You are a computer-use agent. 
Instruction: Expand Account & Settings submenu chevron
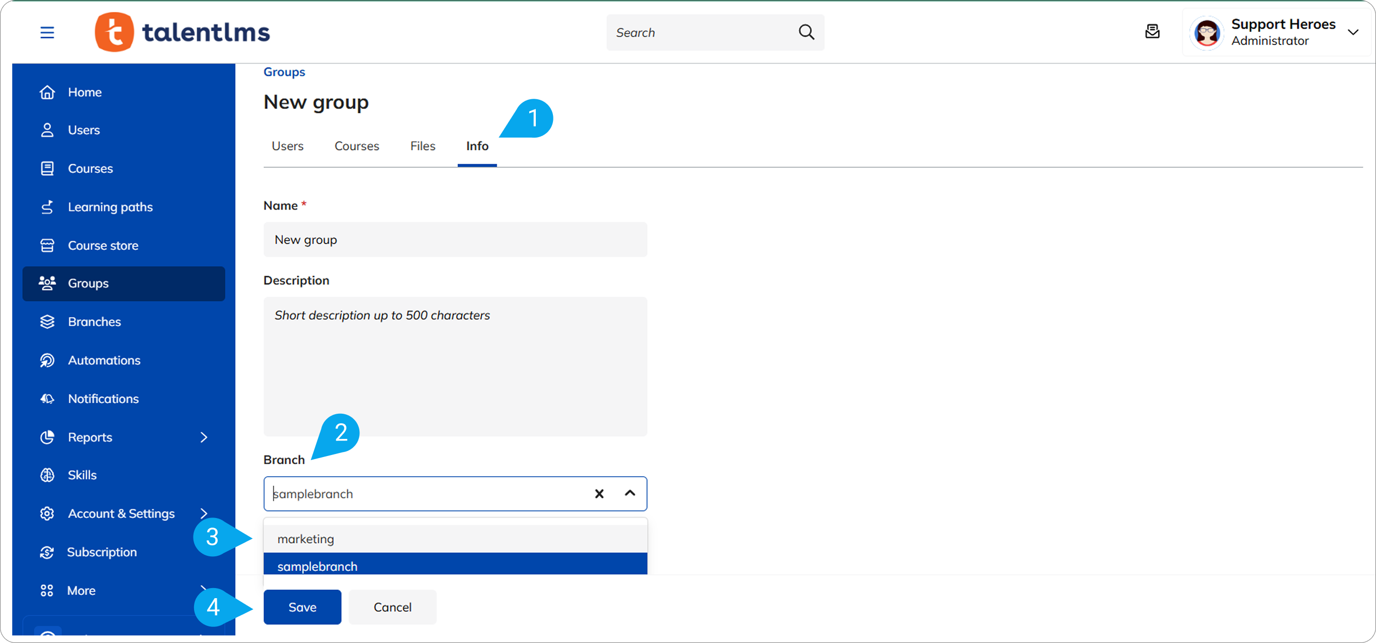coord(204,514)
